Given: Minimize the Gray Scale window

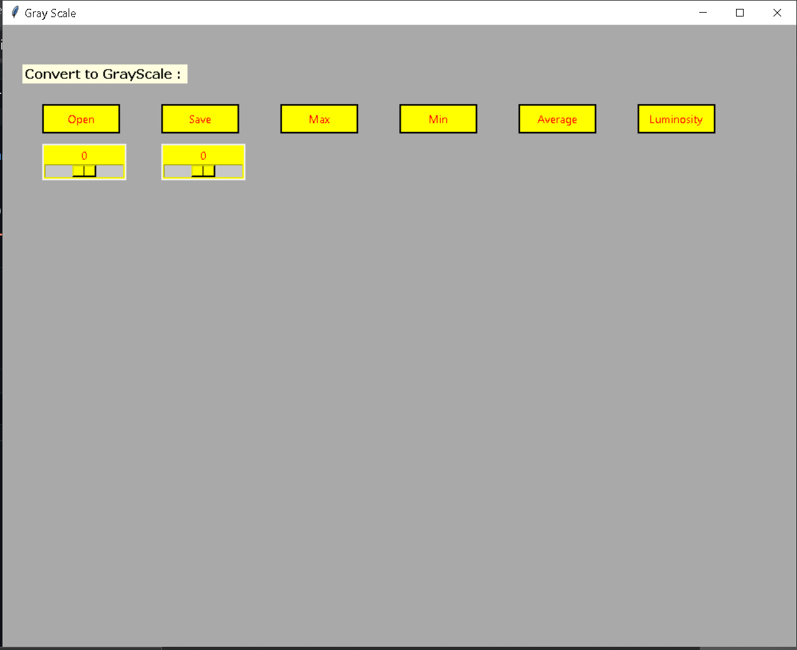Looking at the screenshot, I should click(703, 13).
